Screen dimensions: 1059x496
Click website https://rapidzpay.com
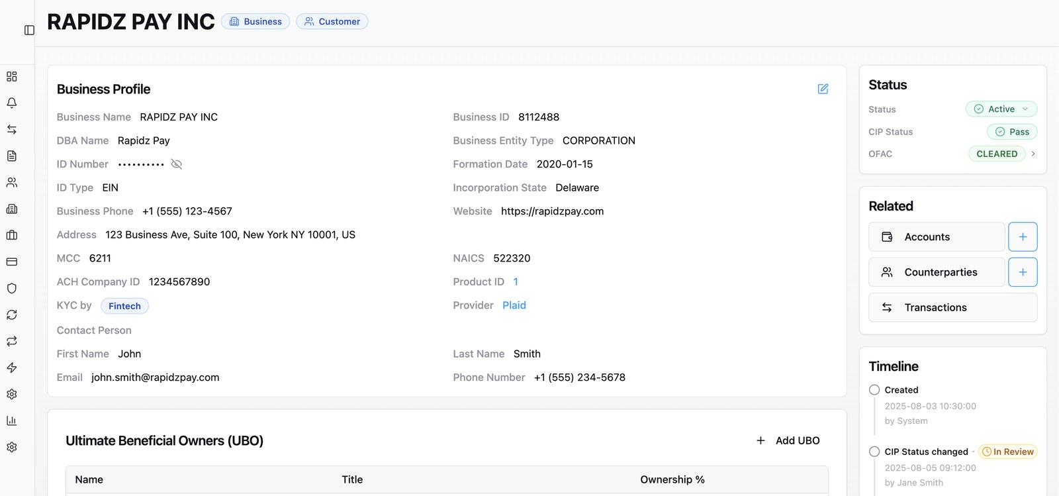553,211
